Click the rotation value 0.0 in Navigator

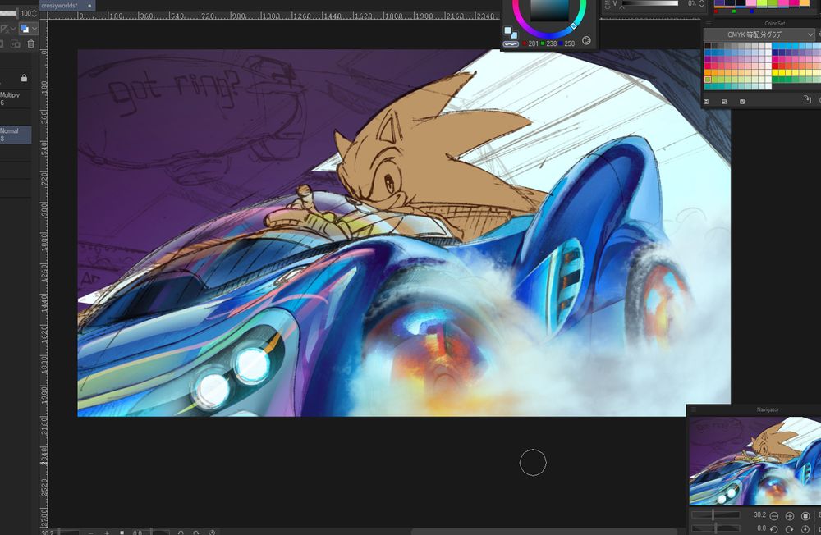coord(761,528)
